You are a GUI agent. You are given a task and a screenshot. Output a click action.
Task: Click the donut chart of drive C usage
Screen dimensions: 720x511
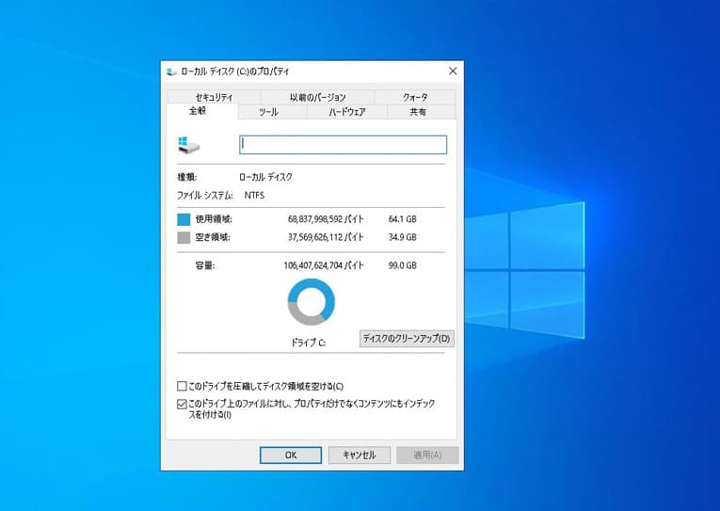pos(310,302)
